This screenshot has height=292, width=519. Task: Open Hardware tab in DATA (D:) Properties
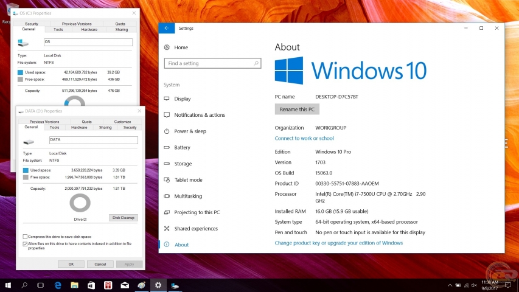pos(79,128)
